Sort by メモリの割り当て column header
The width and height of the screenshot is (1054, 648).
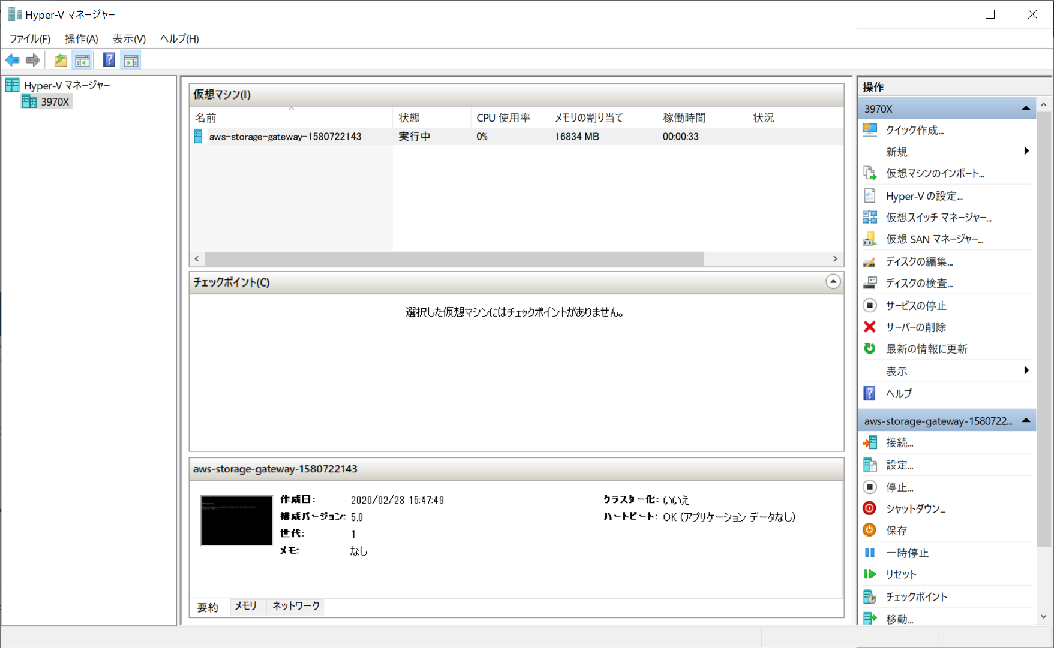[x=602, y=117]
